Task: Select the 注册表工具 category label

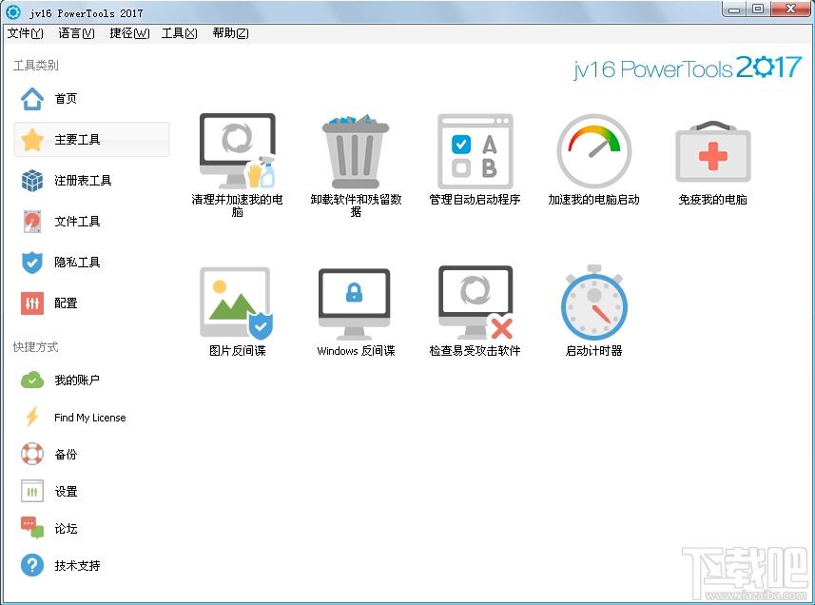Action: [x=83, y=181]
